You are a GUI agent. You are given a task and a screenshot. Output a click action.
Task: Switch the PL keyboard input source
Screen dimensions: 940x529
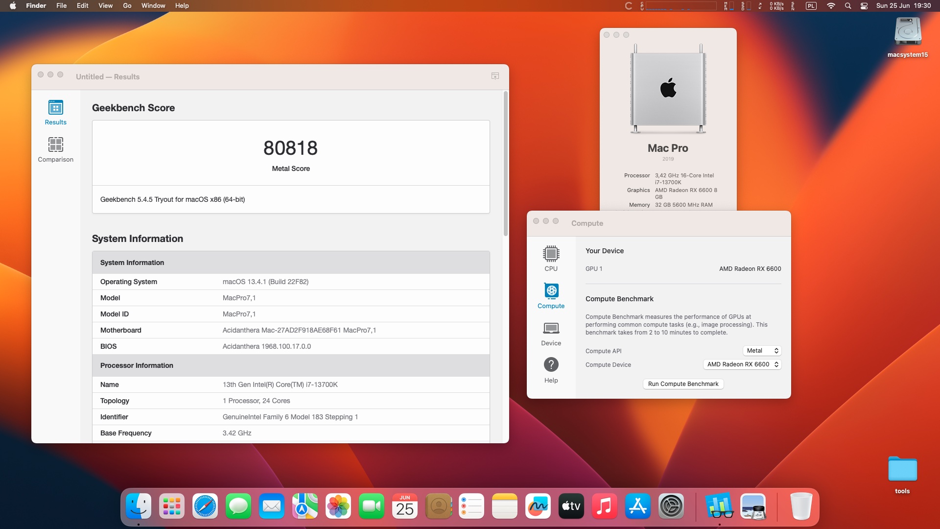click(x=811, y=6)
